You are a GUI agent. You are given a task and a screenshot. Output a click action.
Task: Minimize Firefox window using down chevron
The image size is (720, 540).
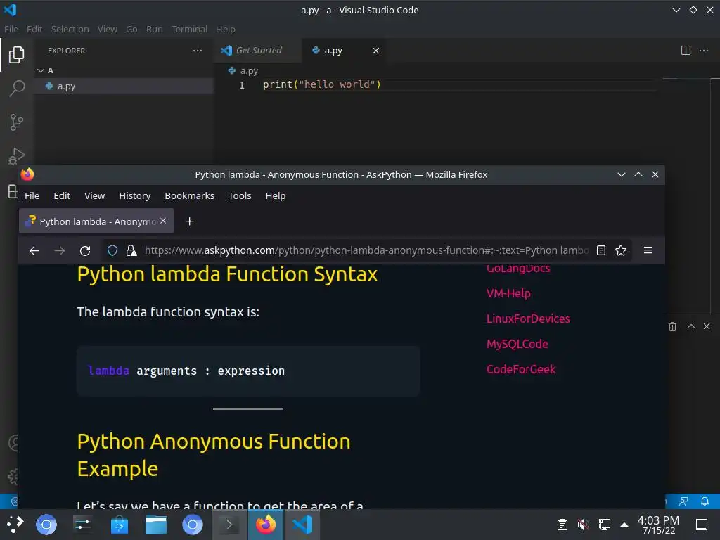tap(622, 174)
